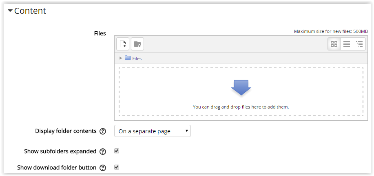The image size is (374, 176).
Task: Click the Show subfolders expanded label
Action: click(60, 151)
